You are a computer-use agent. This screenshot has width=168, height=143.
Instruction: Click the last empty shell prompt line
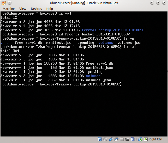coord(61,84)
